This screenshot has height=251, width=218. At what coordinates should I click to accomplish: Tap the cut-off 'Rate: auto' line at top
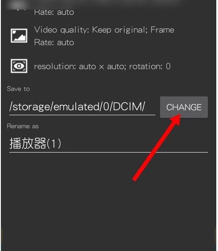[54, 12]
